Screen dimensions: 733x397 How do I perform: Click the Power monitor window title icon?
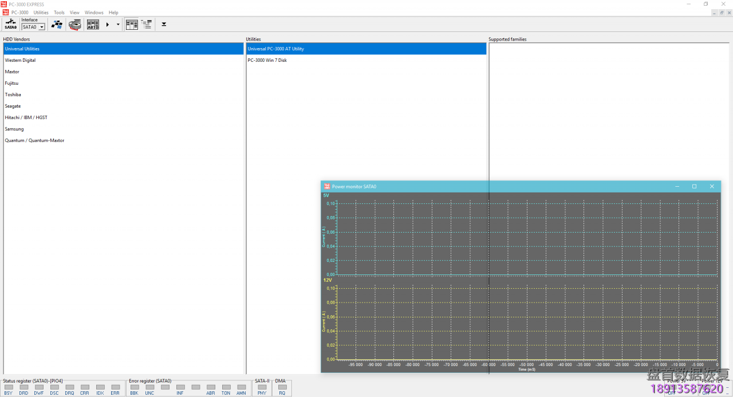[326, 186]
